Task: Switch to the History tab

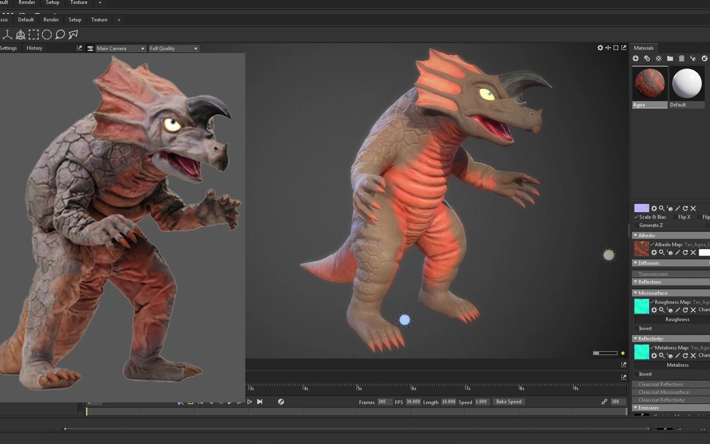Action: pos(35,48)
